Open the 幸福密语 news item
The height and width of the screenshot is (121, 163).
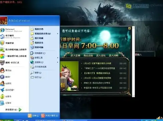coord(98,88)
